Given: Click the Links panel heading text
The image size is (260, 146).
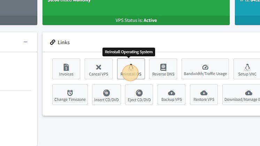Looking at the screenshot, I should point(64,42).
